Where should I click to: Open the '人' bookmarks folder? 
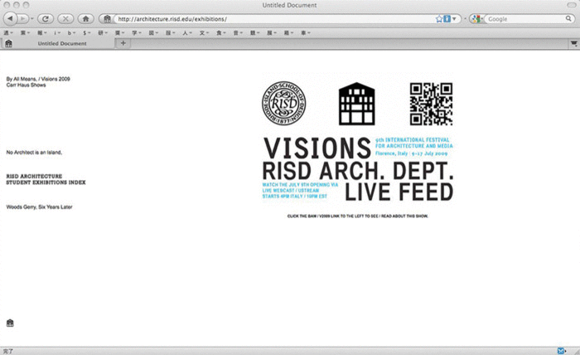point(187,33)
